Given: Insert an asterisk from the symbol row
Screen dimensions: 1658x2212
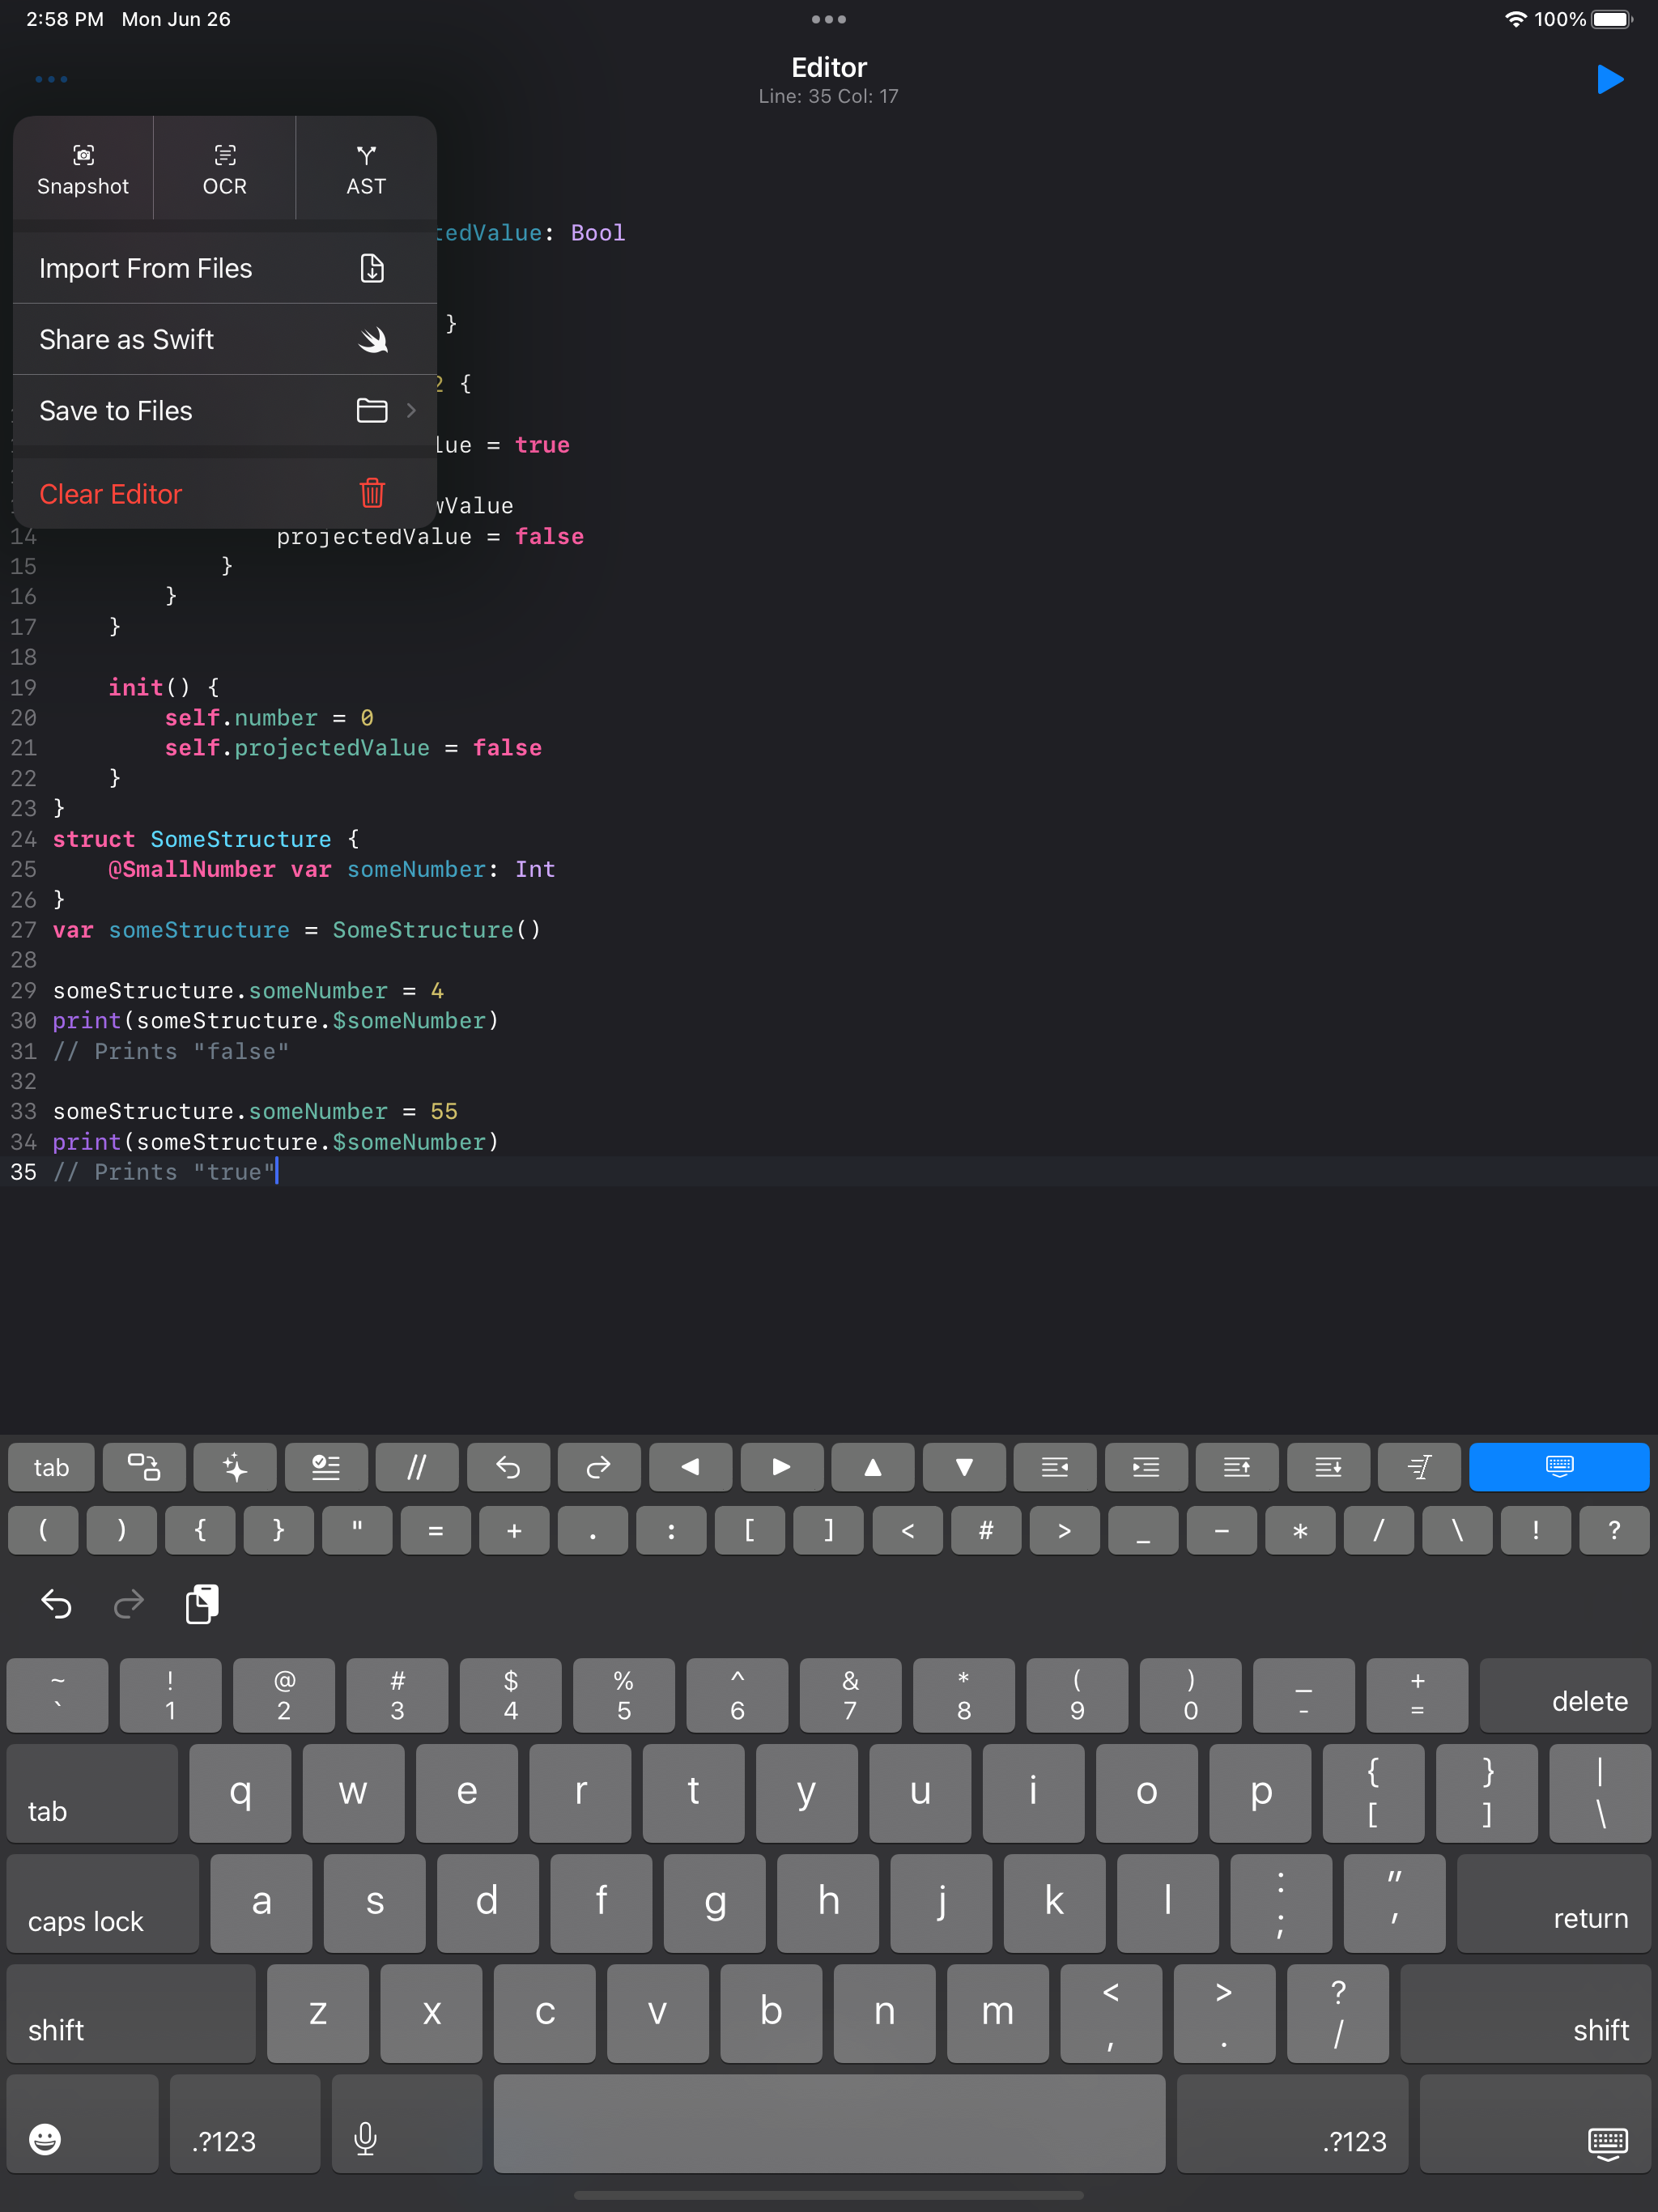Looking at the screenshot, I should click(1300, 1531).
